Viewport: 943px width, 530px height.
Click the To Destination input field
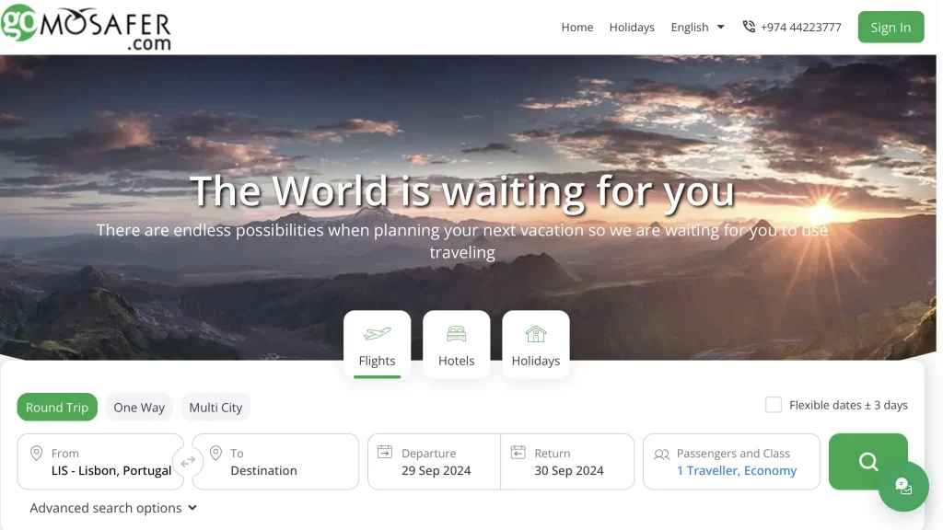(x=276, y=470)
